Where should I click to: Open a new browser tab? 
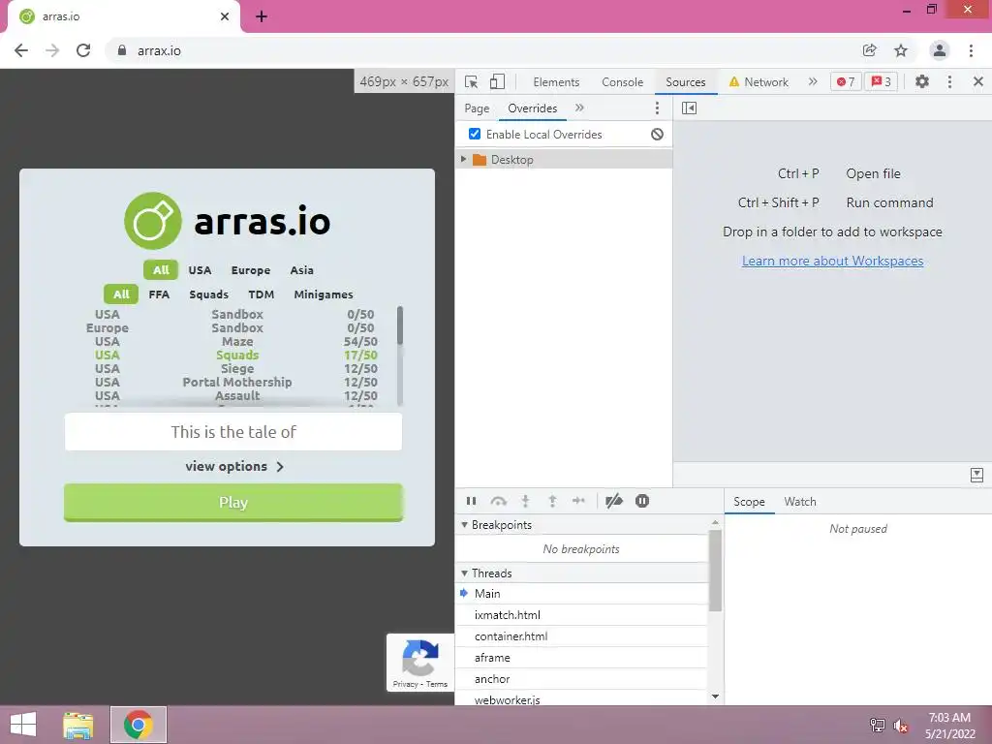point(262,16)
